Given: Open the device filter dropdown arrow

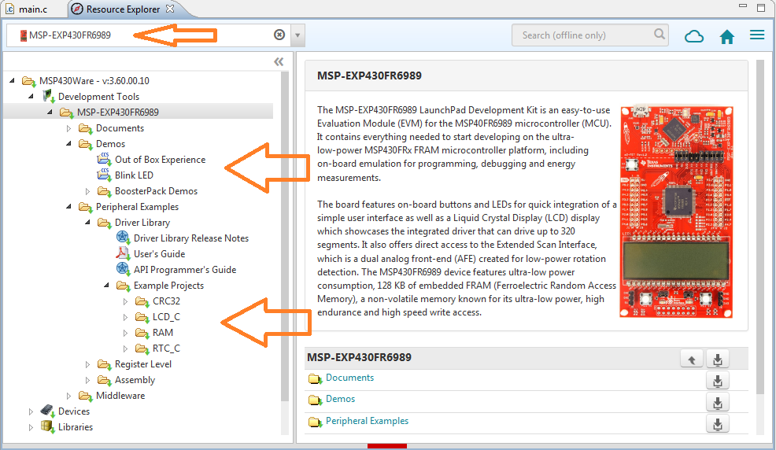Looking at the screenshot, I should coord(297,35).
